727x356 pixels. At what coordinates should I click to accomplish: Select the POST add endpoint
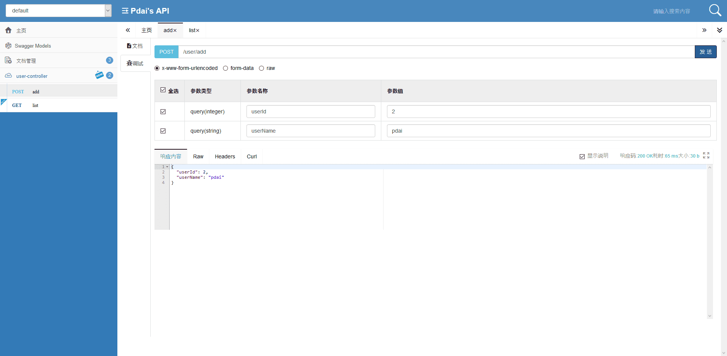(59, 91)
